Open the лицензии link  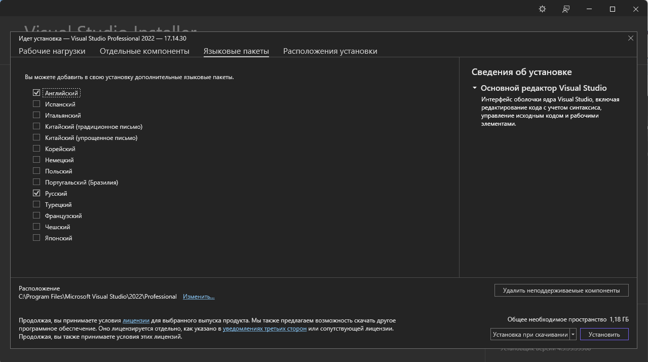click(136, 320)
